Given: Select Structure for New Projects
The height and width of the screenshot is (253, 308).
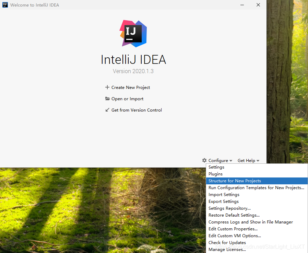Looking at the screenshot, I should 257,181.
